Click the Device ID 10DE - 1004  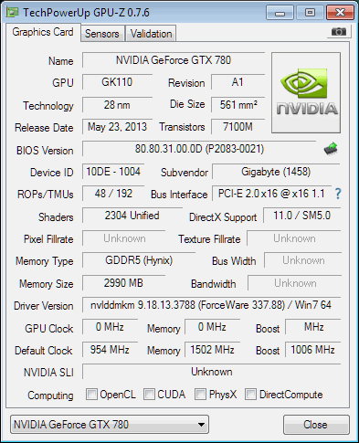pyautogui.click(x=113, y=172)
